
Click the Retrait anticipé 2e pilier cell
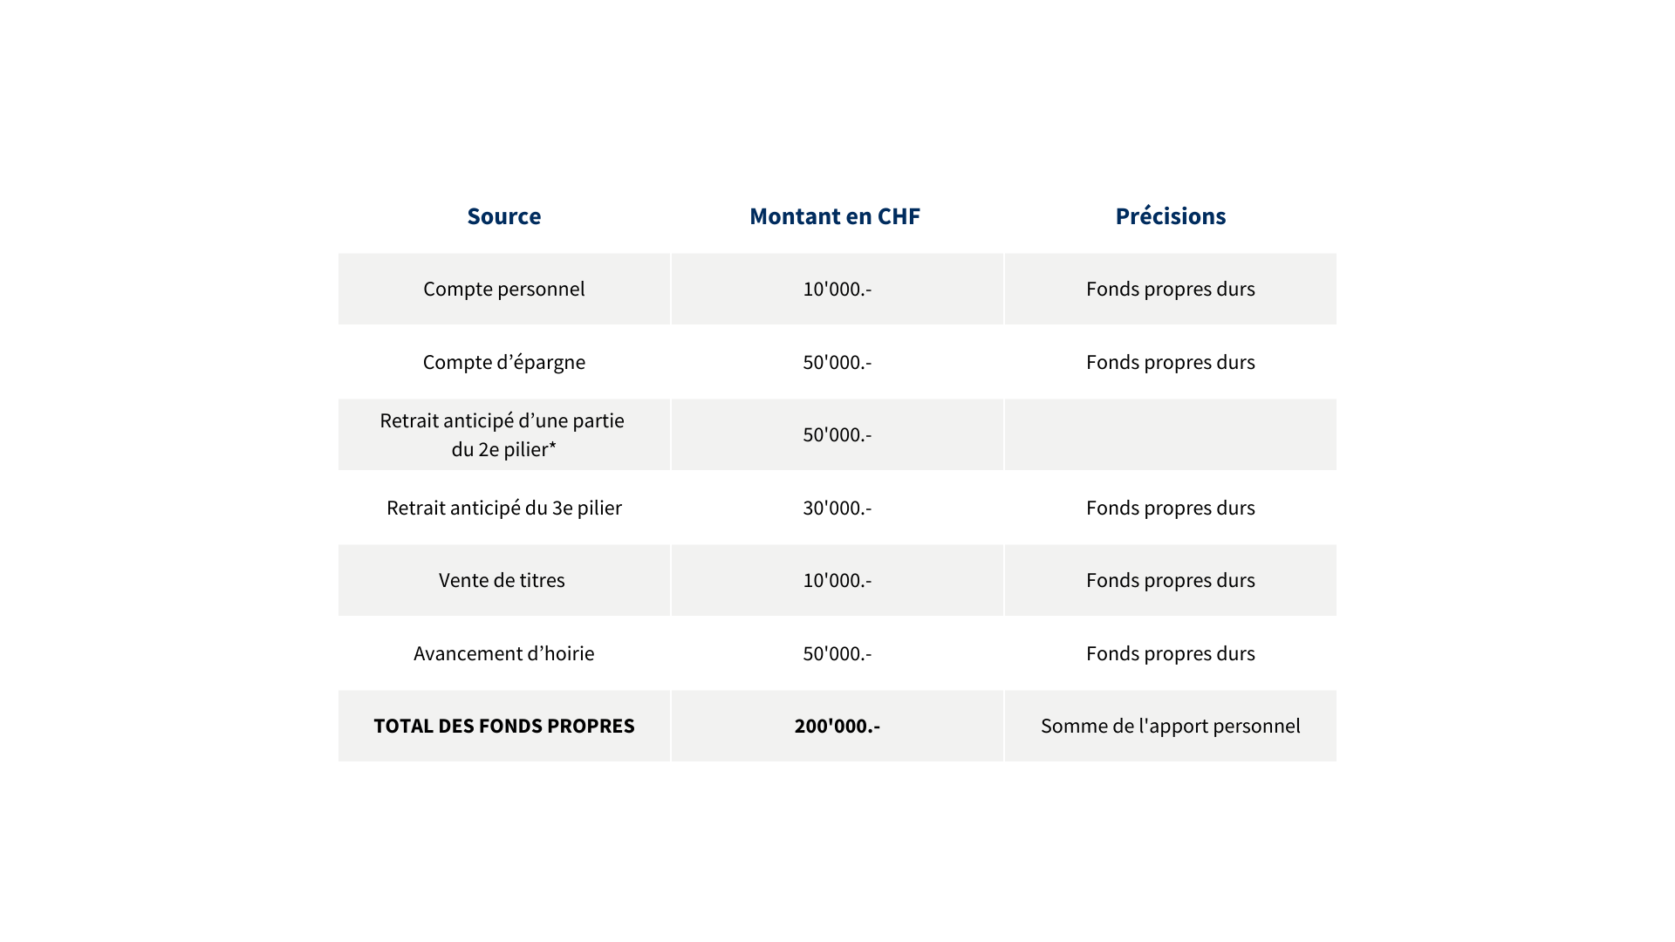coord(503,434)
